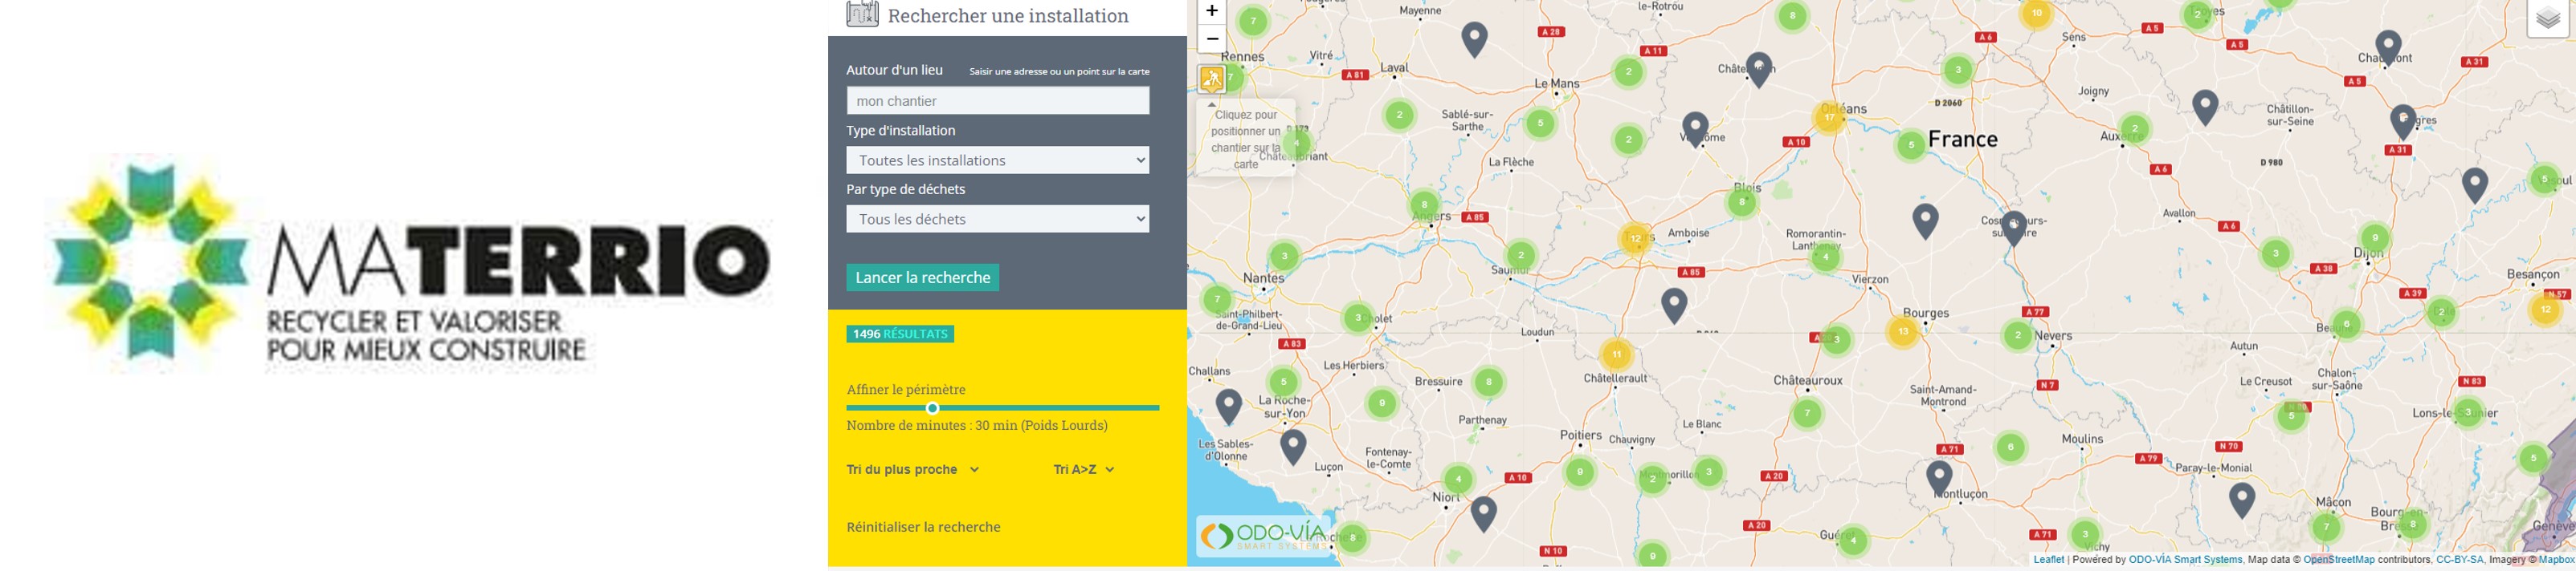Expand the 'Tri A>Z' sort option
Viewport: 2576px width, 571px height.
coord(1084,469)
